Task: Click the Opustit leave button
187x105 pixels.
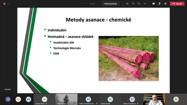Action: click(x=177, y=4)
